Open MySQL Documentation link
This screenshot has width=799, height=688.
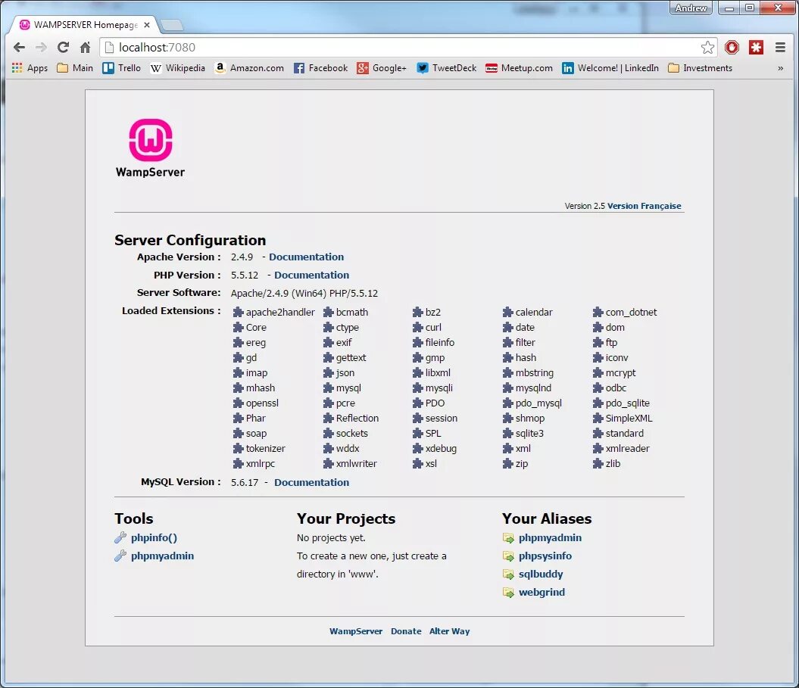click(311, 482)
